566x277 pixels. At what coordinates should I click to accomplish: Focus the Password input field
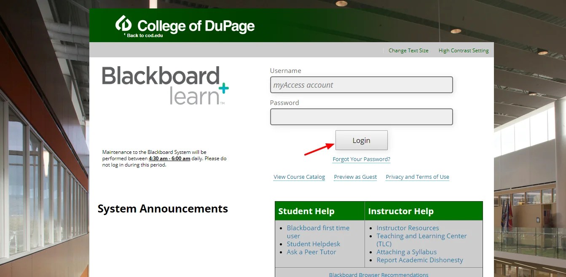[x=362, y=117]
